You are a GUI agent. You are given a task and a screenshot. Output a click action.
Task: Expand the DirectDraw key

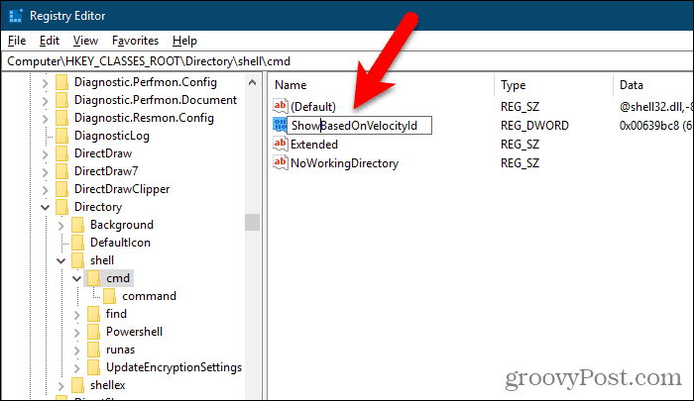point(46,153)
